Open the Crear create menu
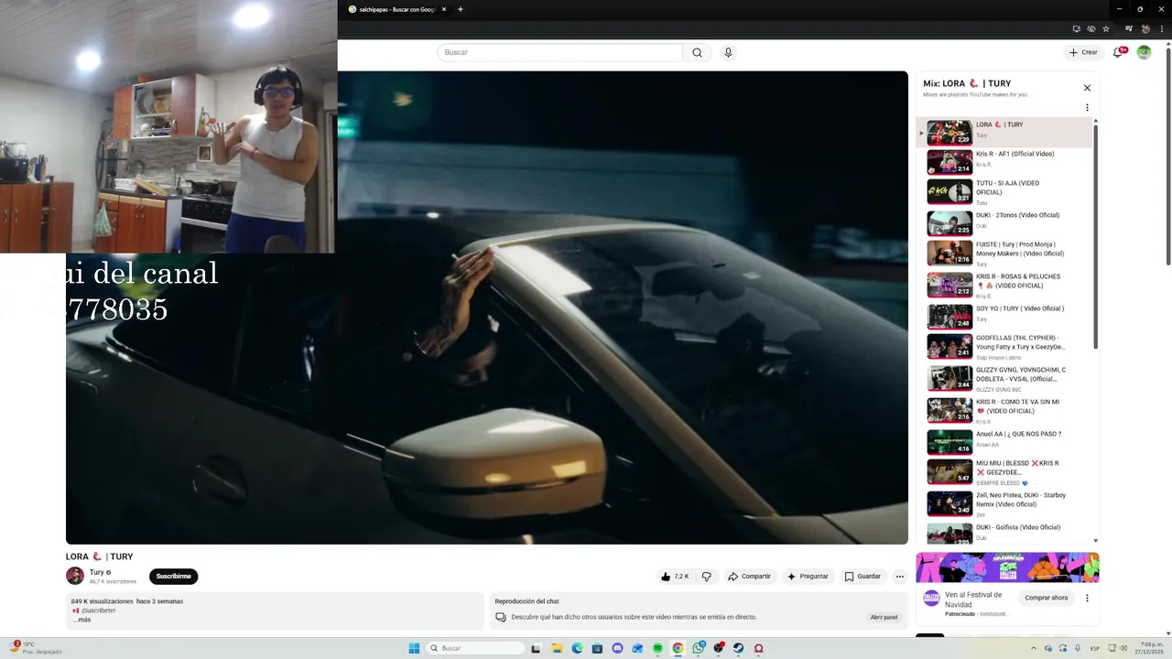 pyautogui.click(x=1083, y=52)
